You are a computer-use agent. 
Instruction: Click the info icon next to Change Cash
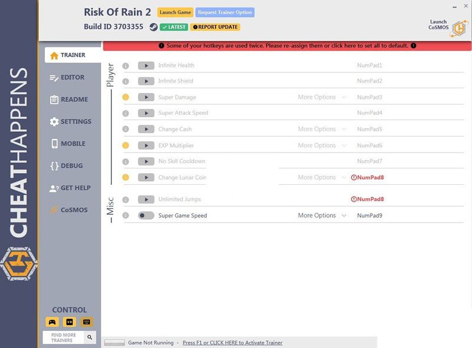(126, 129)
